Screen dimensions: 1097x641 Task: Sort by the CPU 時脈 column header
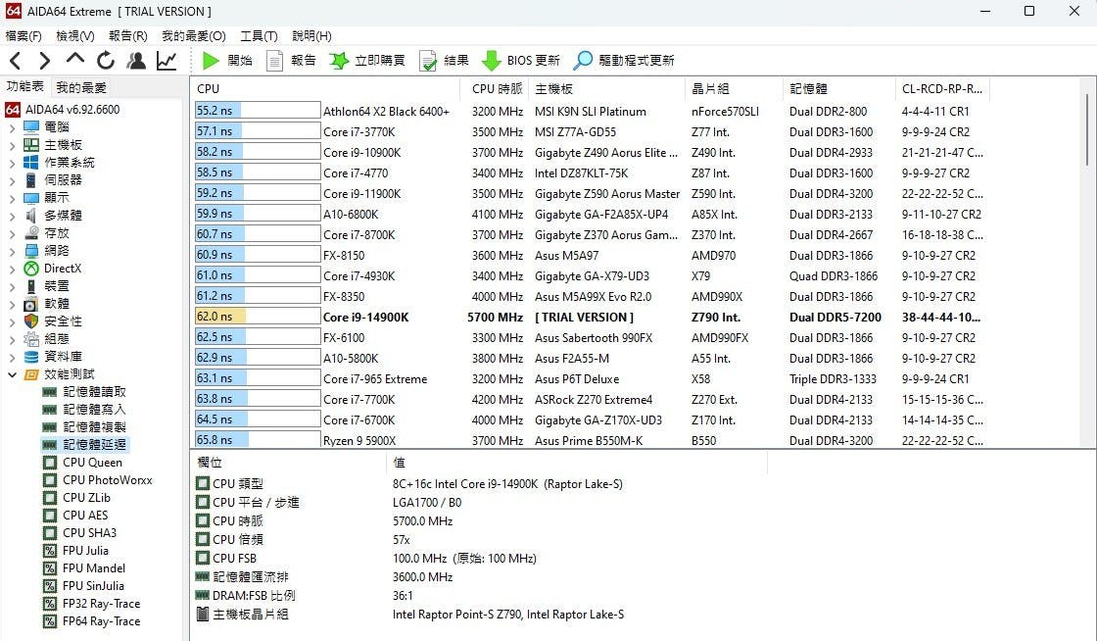(x=497, y=89)
